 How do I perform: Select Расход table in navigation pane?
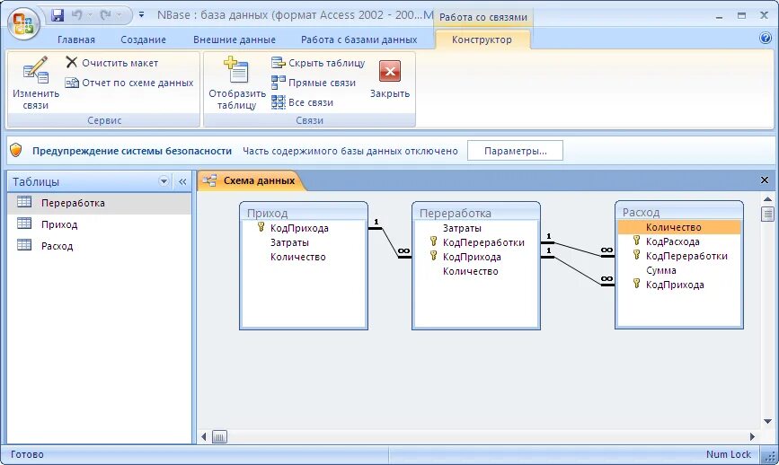coord(99,246)
